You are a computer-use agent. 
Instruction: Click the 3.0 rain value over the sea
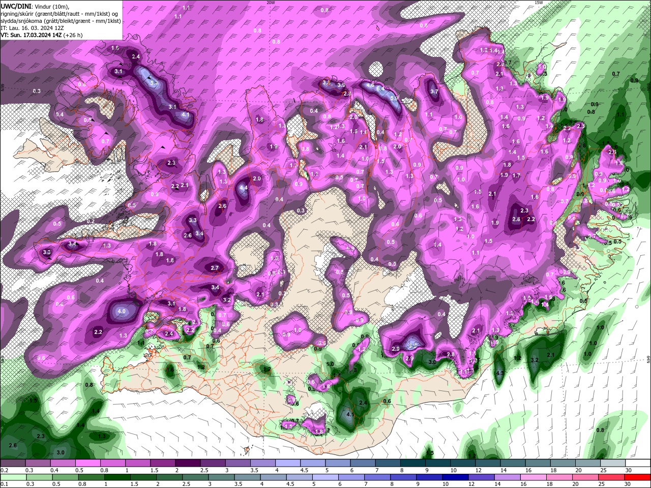point(61,452)
